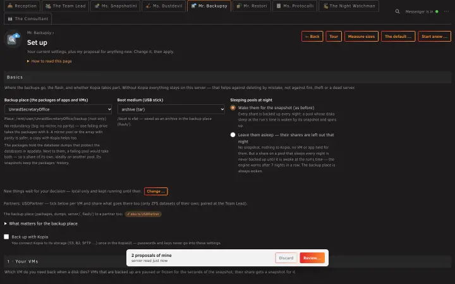Open the three-dots overflow menu
The image size is (455, 284).
pyautogui.click(x=446, y=11)
